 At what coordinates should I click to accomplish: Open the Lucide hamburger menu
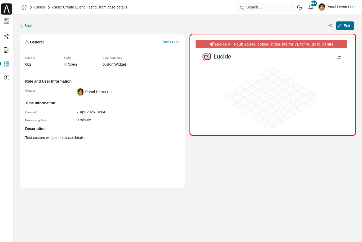[338, 57]
